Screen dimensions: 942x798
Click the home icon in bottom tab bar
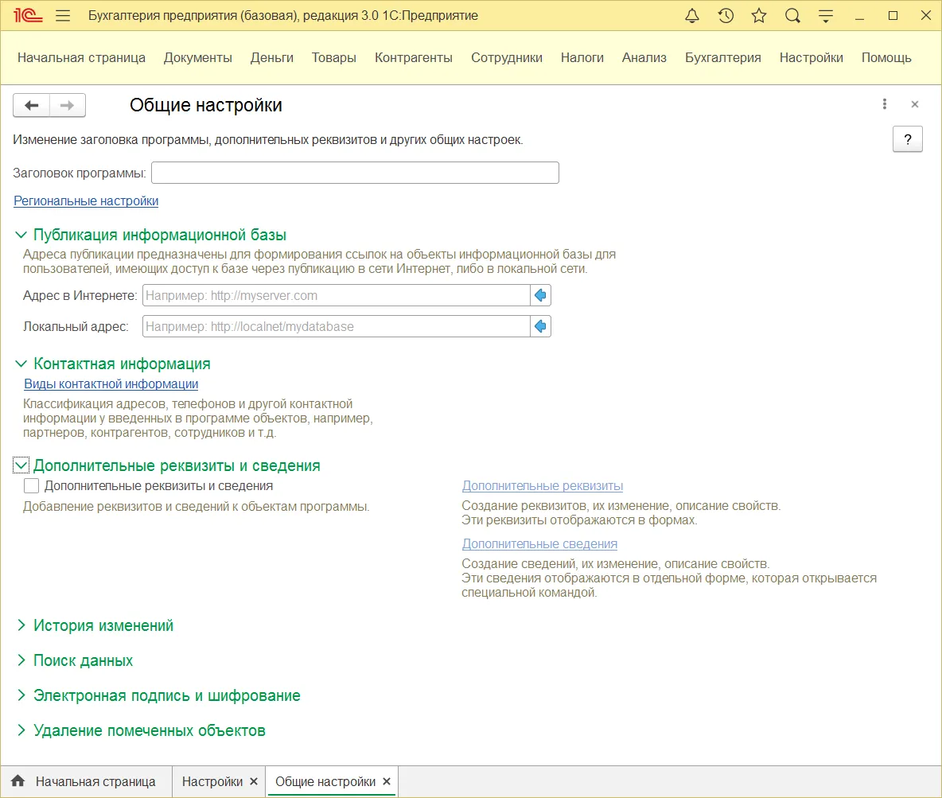(18, 781)
